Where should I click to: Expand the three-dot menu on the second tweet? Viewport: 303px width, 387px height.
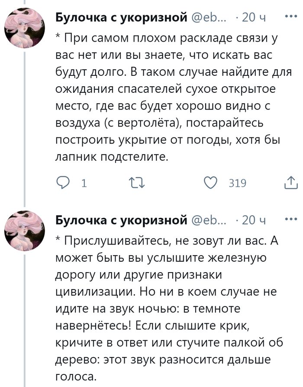point(289,219)
